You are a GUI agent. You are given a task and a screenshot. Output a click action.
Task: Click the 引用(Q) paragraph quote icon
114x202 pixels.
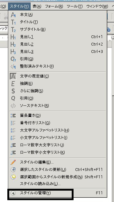click(x=13, y=59)
